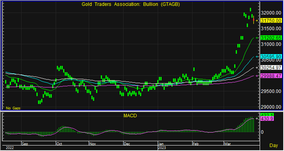Click the cyan 30595.90 moving average label
Screen dimensions: 284x151
271,56
